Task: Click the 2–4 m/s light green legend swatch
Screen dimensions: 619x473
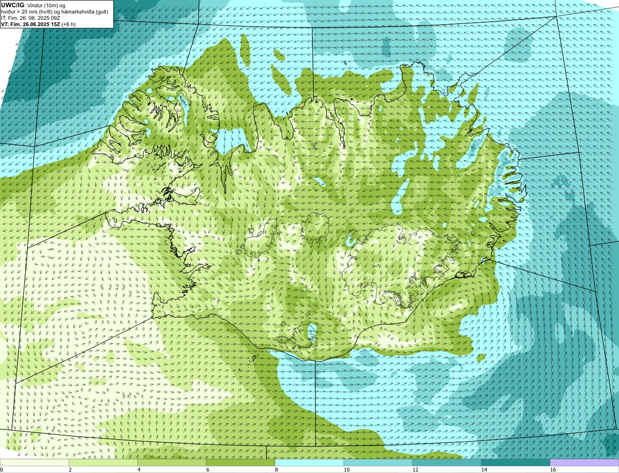Action: click(103, 463)
